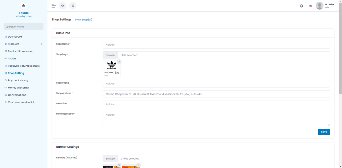The image size is (342, 168).
Task: Remove the adidas logo image
Action: [x=119, y=62]
